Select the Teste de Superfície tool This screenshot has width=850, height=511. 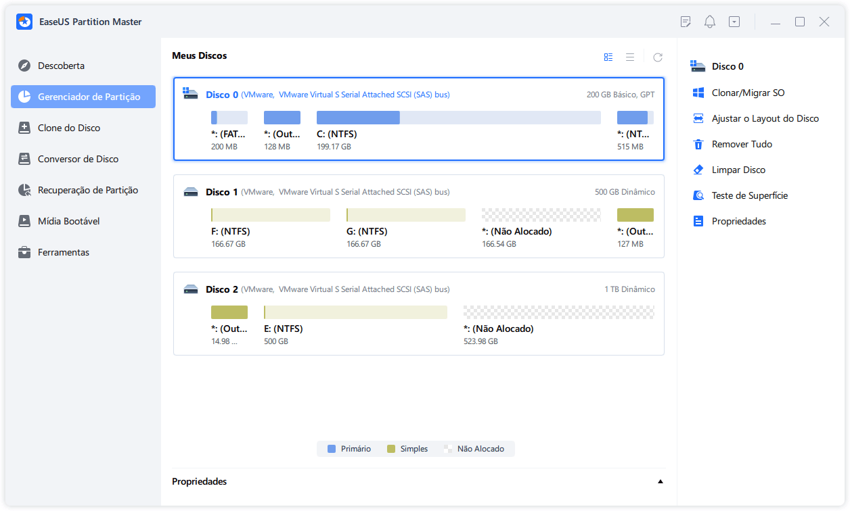[748, 195]
